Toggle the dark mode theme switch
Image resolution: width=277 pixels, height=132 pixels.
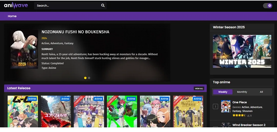coord(268,6)
